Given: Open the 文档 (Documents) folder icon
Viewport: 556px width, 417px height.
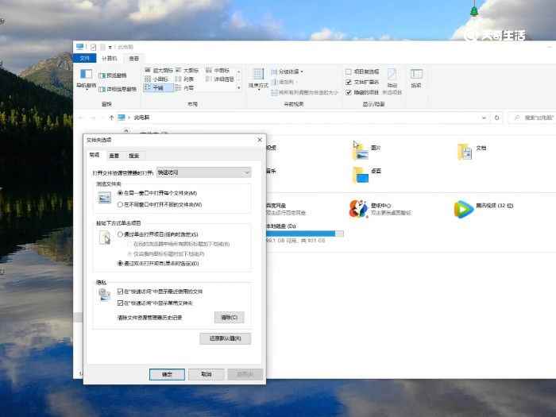Looking at the screenshot, I should 465,150.
